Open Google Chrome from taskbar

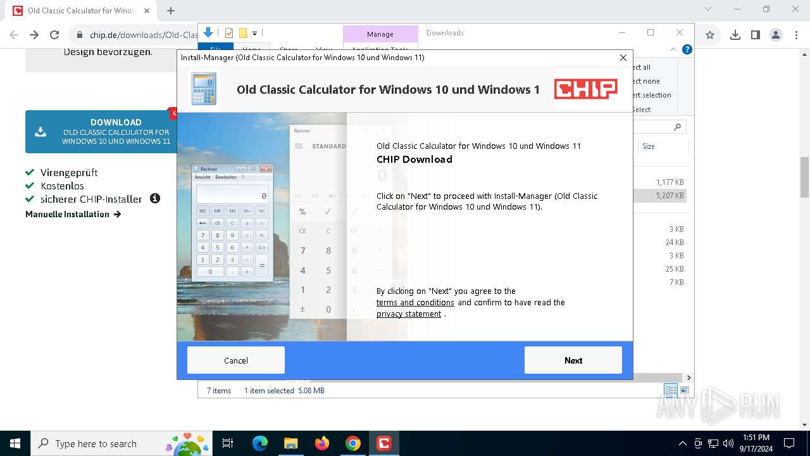[353, 443]
